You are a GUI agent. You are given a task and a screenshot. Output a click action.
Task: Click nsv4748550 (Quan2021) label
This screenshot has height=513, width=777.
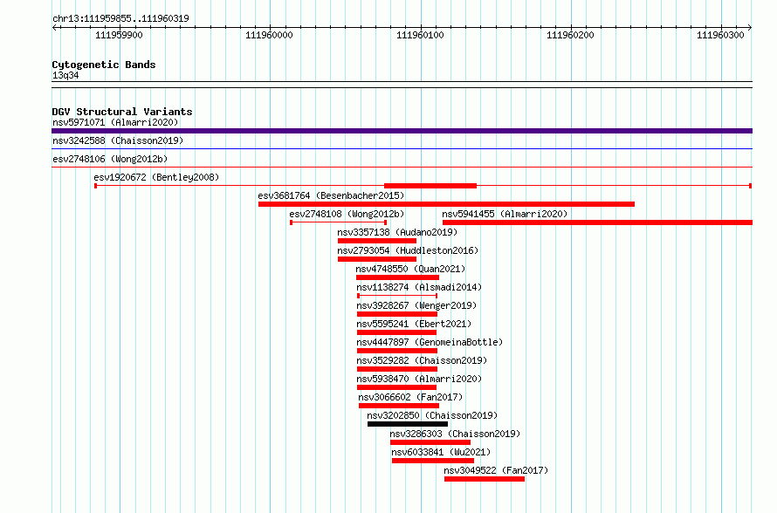click(411, 269)
